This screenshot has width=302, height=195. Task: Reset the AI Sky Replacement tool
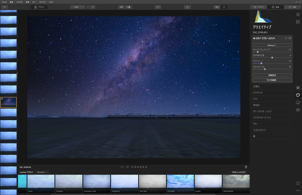coord(286,38)
